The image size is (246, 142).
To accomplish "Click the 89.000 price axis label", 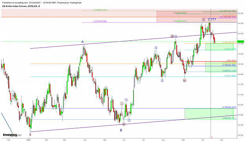I will (240, 135).
